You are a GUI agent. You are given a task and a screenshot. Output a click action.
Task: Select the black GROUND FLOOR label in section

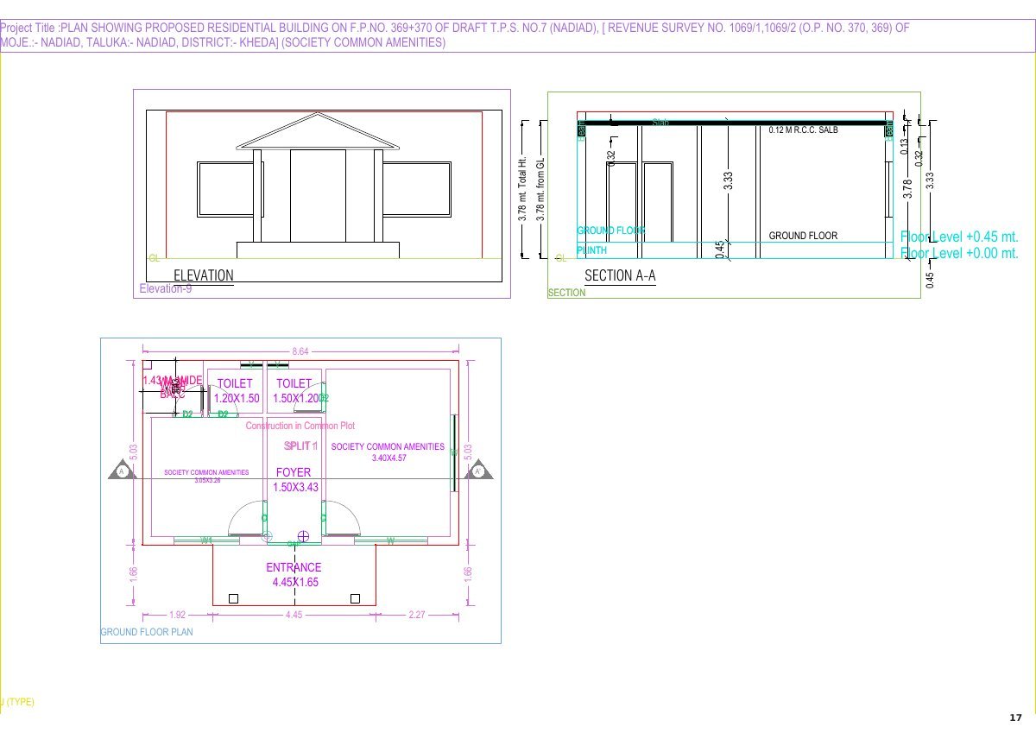pyautogui.click(x=803, y=236)
